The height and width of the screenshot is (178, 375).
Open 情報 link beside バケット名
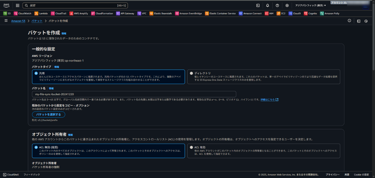pos(51,88)
